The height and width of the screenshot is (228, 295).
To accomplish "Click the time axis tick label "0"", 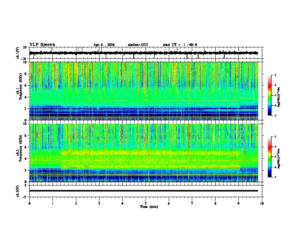I will pos(29,203).
